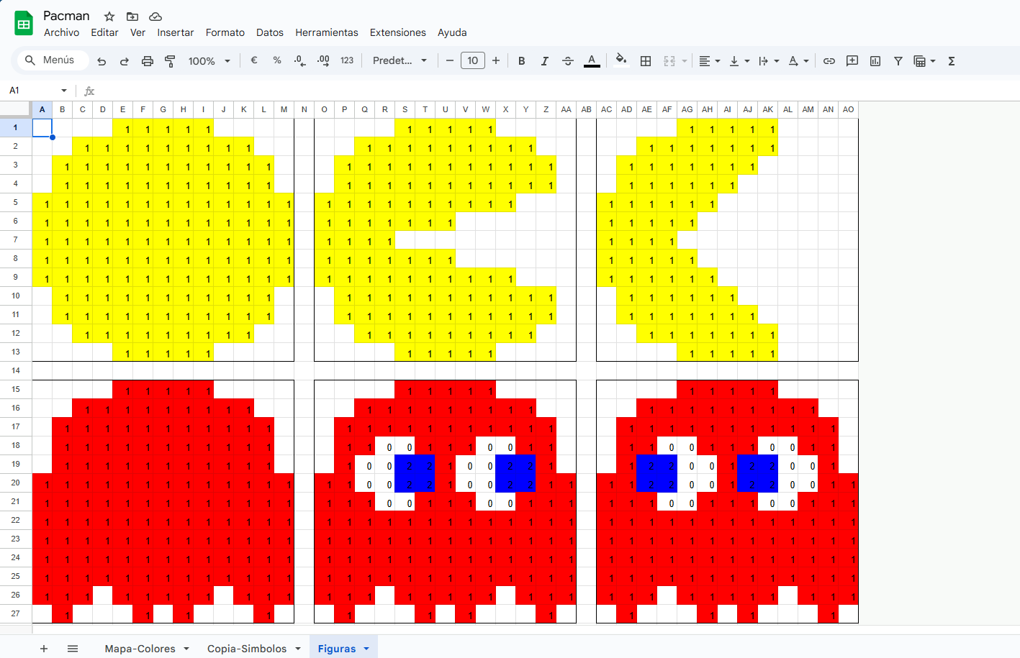1020x658 pixels.
Task: Print the spreadsheet
Action: tap(148, 61)
